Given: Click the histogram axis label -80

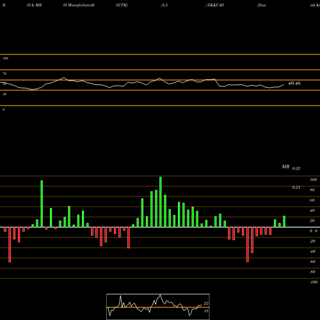Looking at the screenshot, I should (x=312, y=272).
